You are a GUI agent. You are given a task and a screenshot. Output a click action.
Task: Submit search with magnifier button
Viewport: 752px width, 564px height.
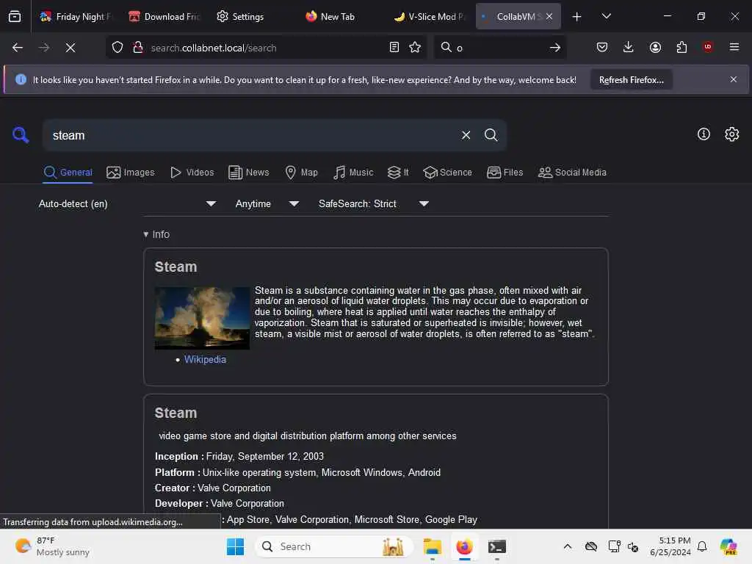pyautogui.click(x=491, y=135)
